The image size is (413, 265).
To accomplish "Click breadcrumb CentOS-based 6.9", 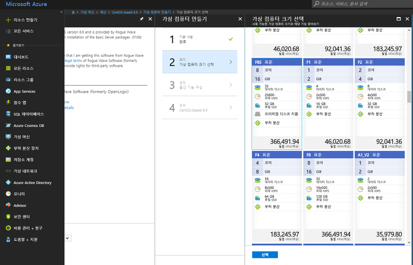I will 124,12.
